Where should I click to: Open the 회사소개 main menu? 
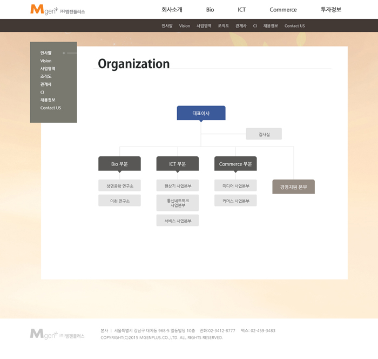[172, 10]
